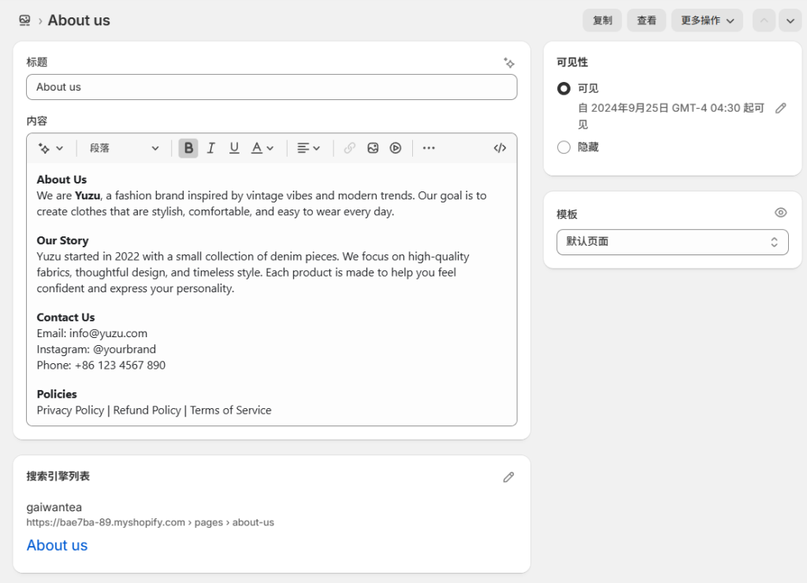807x583 pixels.
Task: Click the AI sparkle icon beside the 标题 field
Action: click(x=508, y=62)
